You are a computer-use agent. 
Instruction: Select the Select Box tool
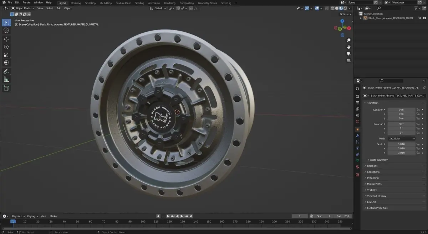pos(6,22)
